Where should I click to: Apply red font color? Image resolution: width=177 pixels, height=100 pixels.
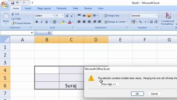coord(70,22)
